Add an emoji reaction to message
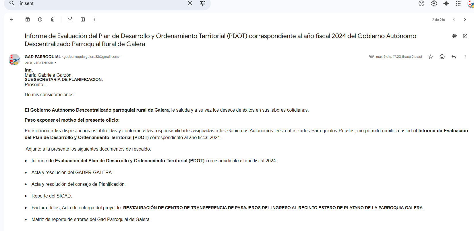This screenshot has width=474, height=231. click(442, 57)
